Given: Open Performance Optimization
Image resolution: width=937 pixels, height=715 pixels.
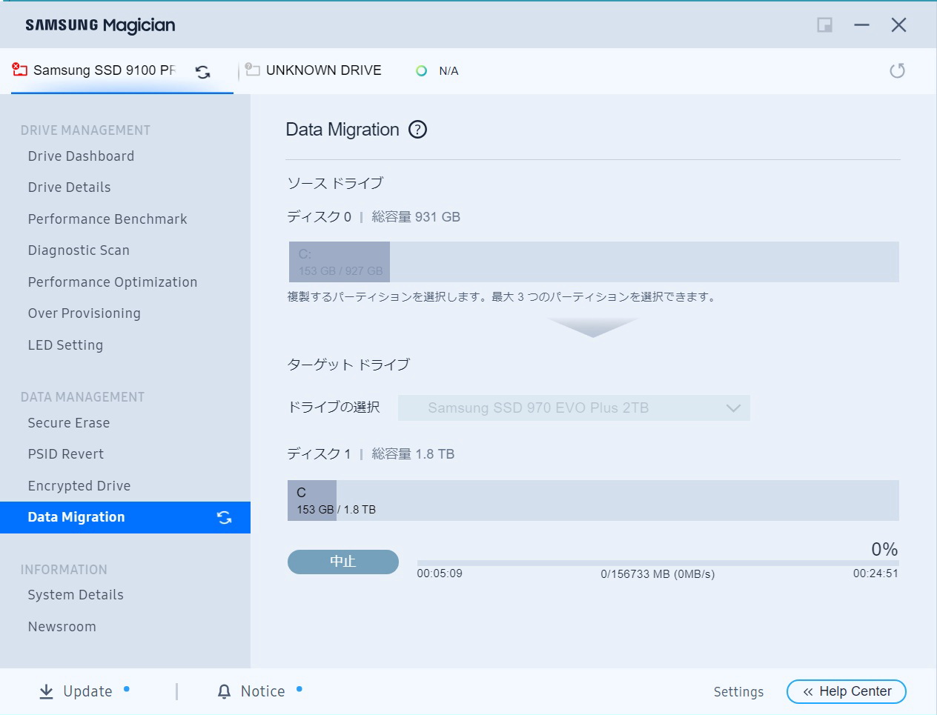Looking at the screenshot, I should coord(113,282).
